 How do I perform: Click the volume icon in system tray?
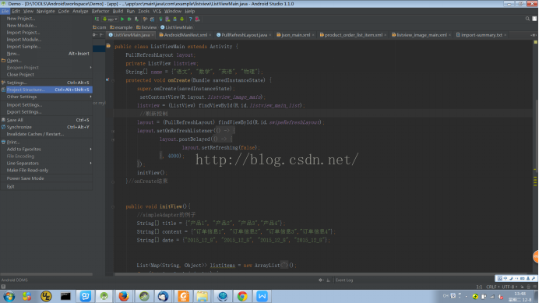(501, 296)
